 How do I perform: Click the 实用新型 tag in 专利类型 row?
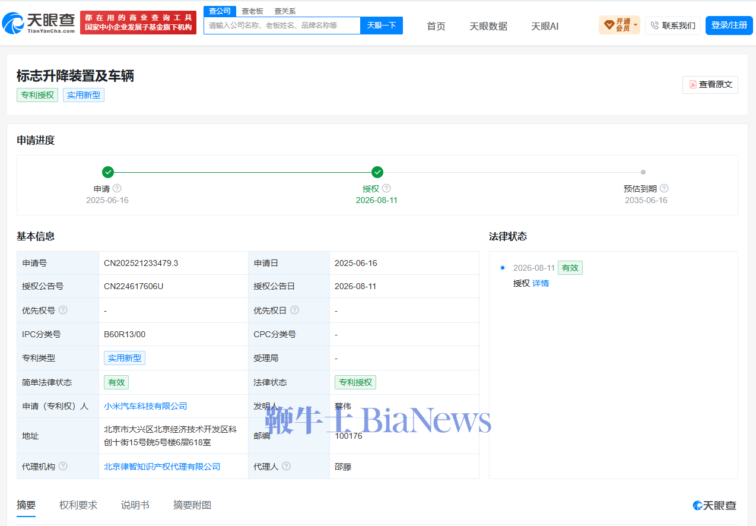[125, 358]
